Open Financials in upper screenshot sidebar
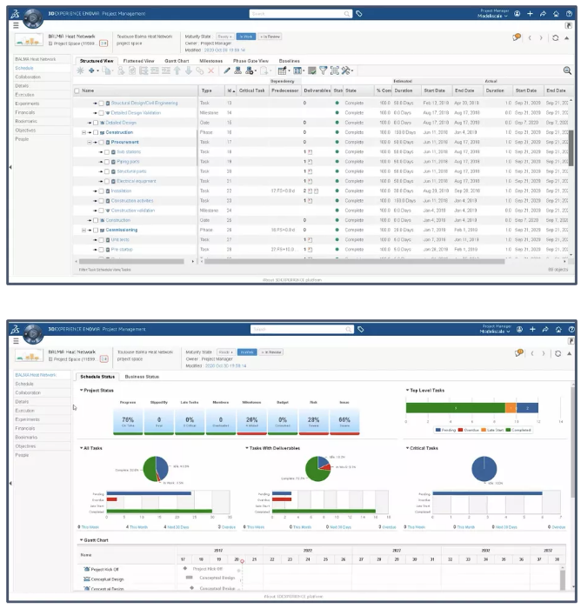The height and width of the screenshot is (609, 581). 25,112
